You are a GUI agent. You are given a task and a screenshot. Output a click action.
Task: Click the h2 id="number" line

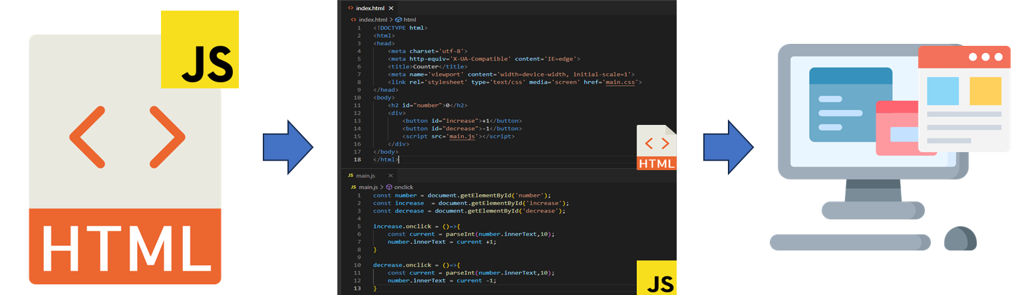tap(428, 105)
